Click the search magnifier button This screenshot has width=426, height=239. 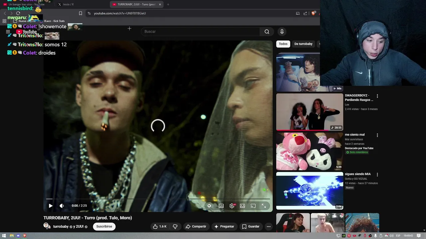pyautogui.click(x=267, y=32)
